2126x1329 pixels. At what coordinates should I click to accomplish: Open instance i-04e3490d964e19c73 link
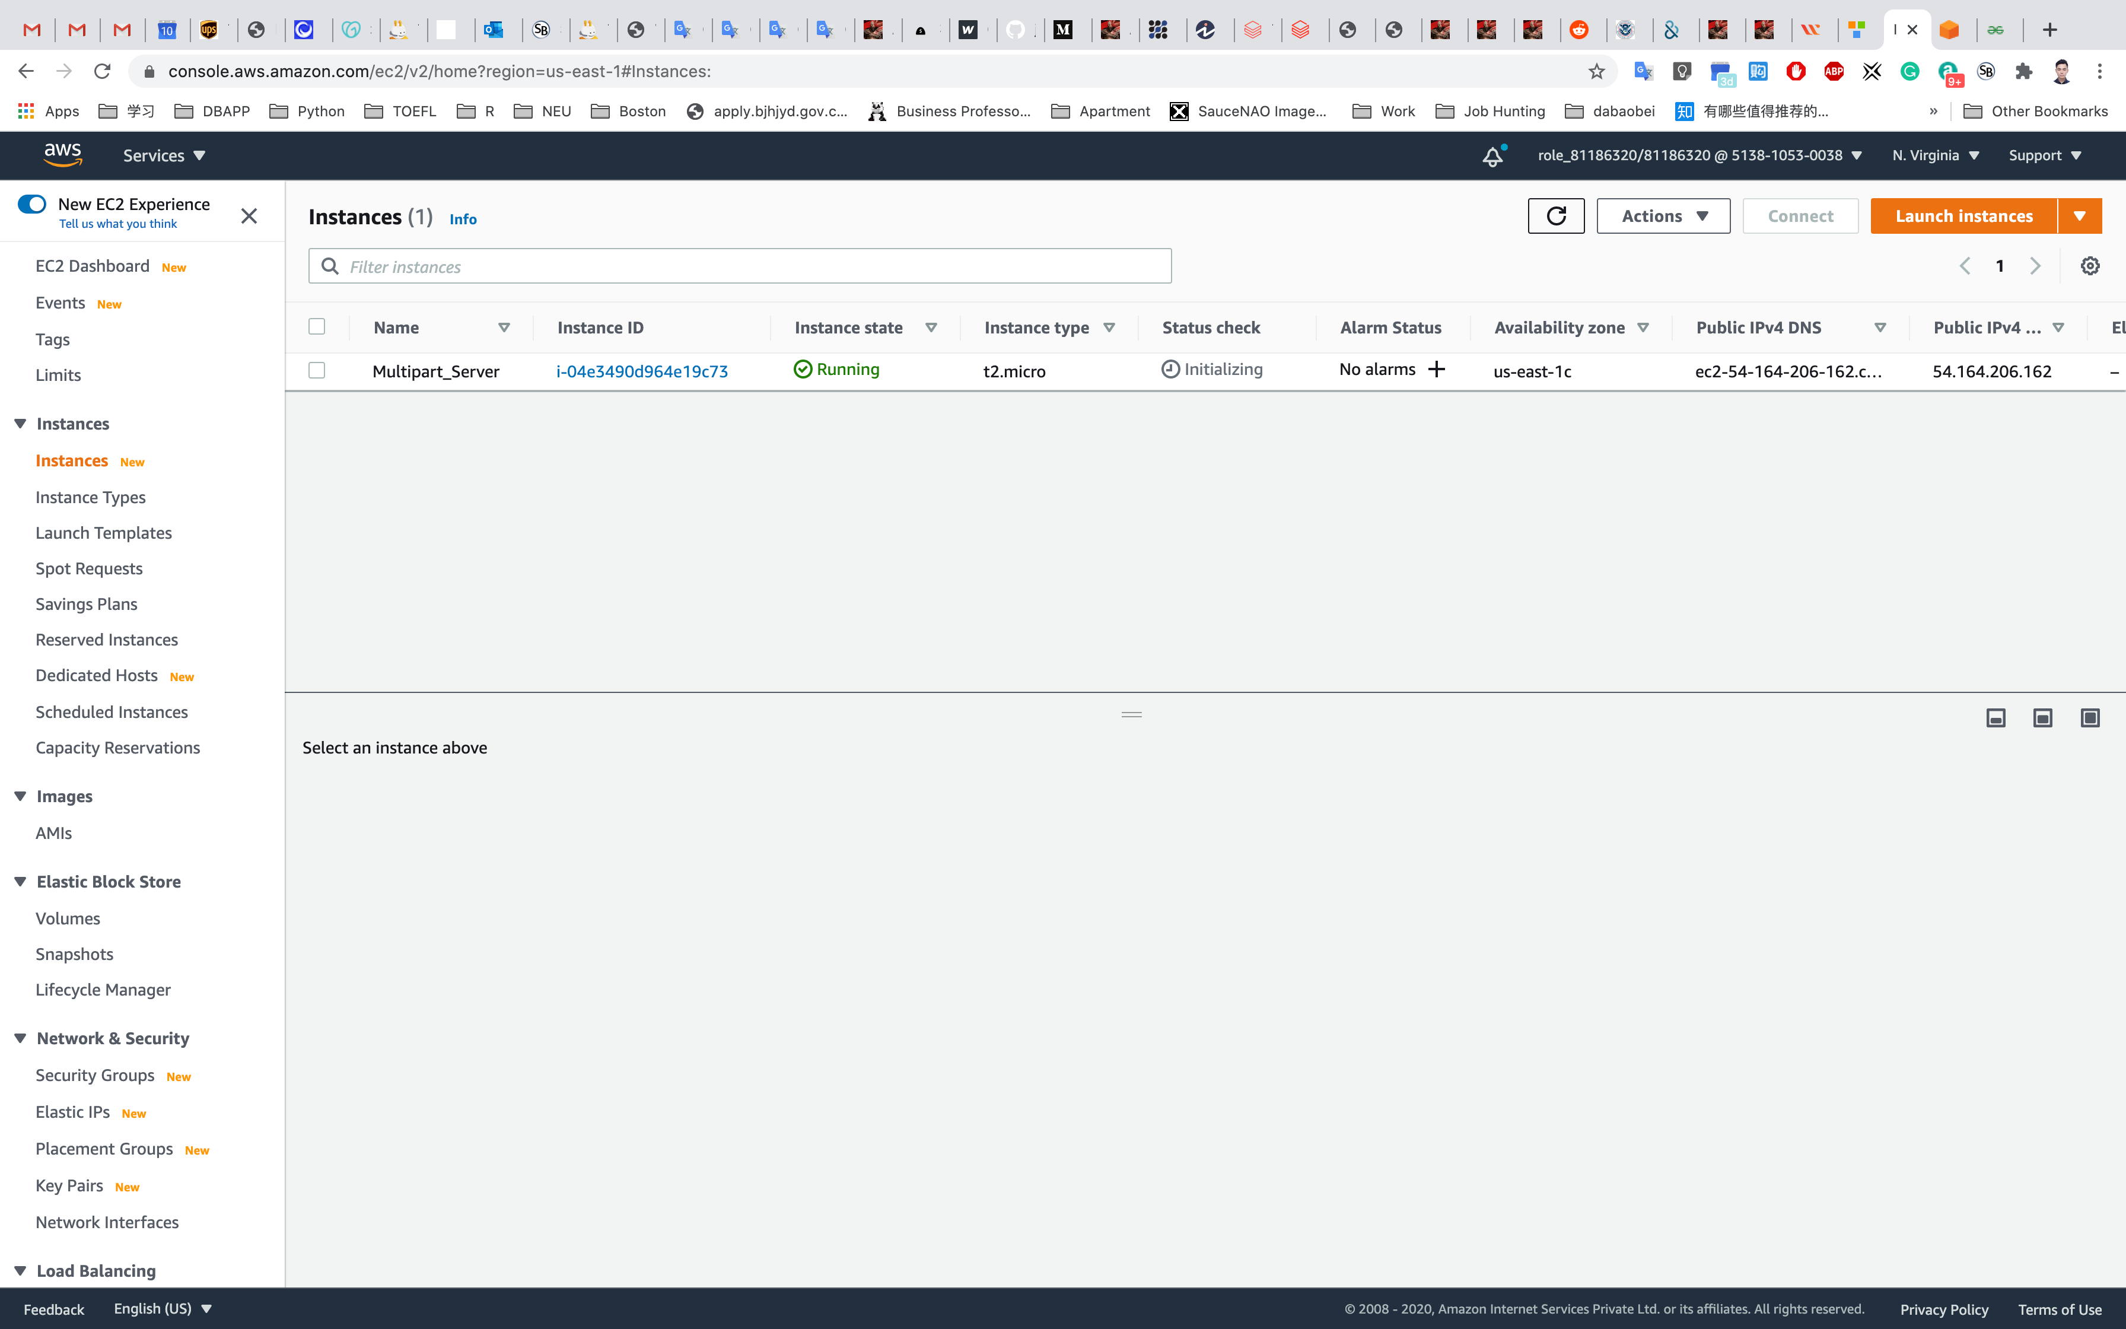pos(642,371)
